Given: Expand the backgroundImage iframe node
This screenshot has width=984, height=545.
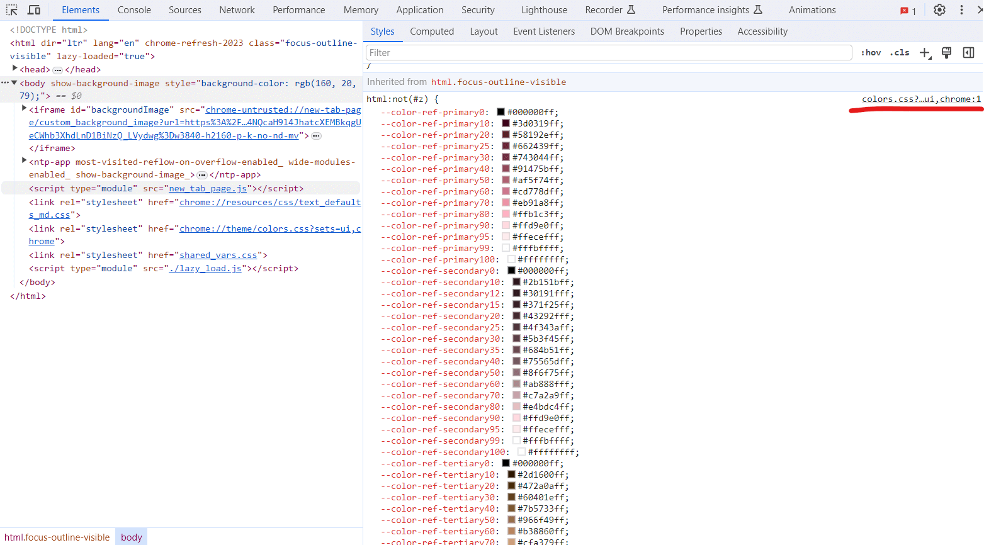Looking at the screenshot, I should pyautogui.click(x=25, y=109).
